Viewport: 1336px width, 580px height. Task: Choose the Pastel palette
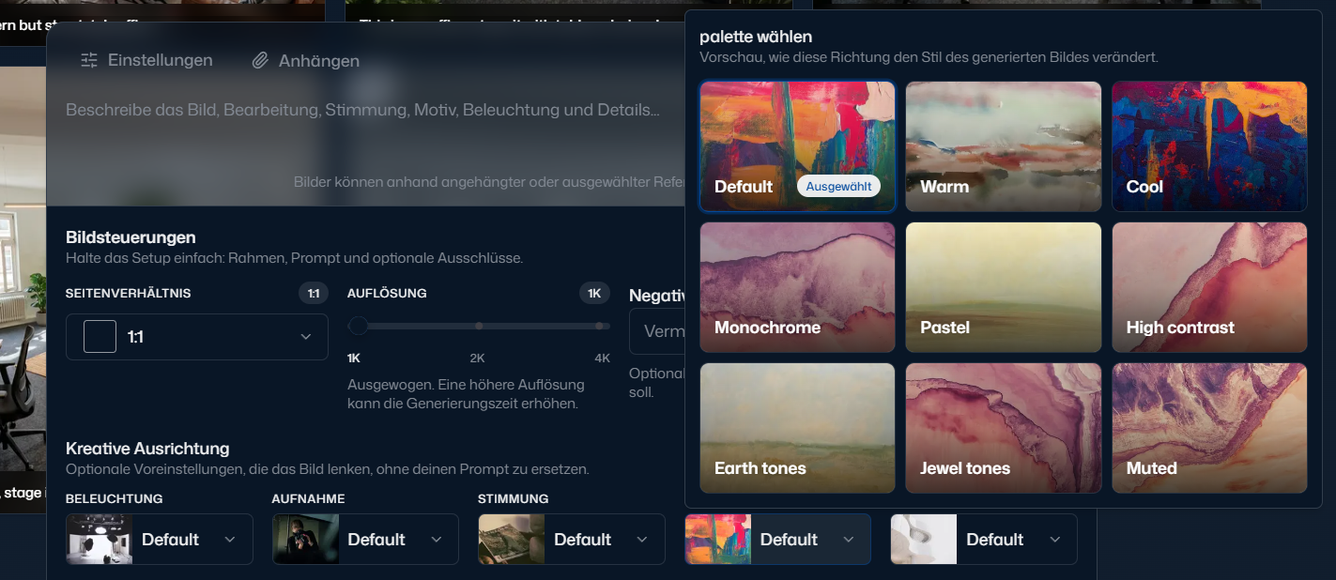[x=1004, y=287]
